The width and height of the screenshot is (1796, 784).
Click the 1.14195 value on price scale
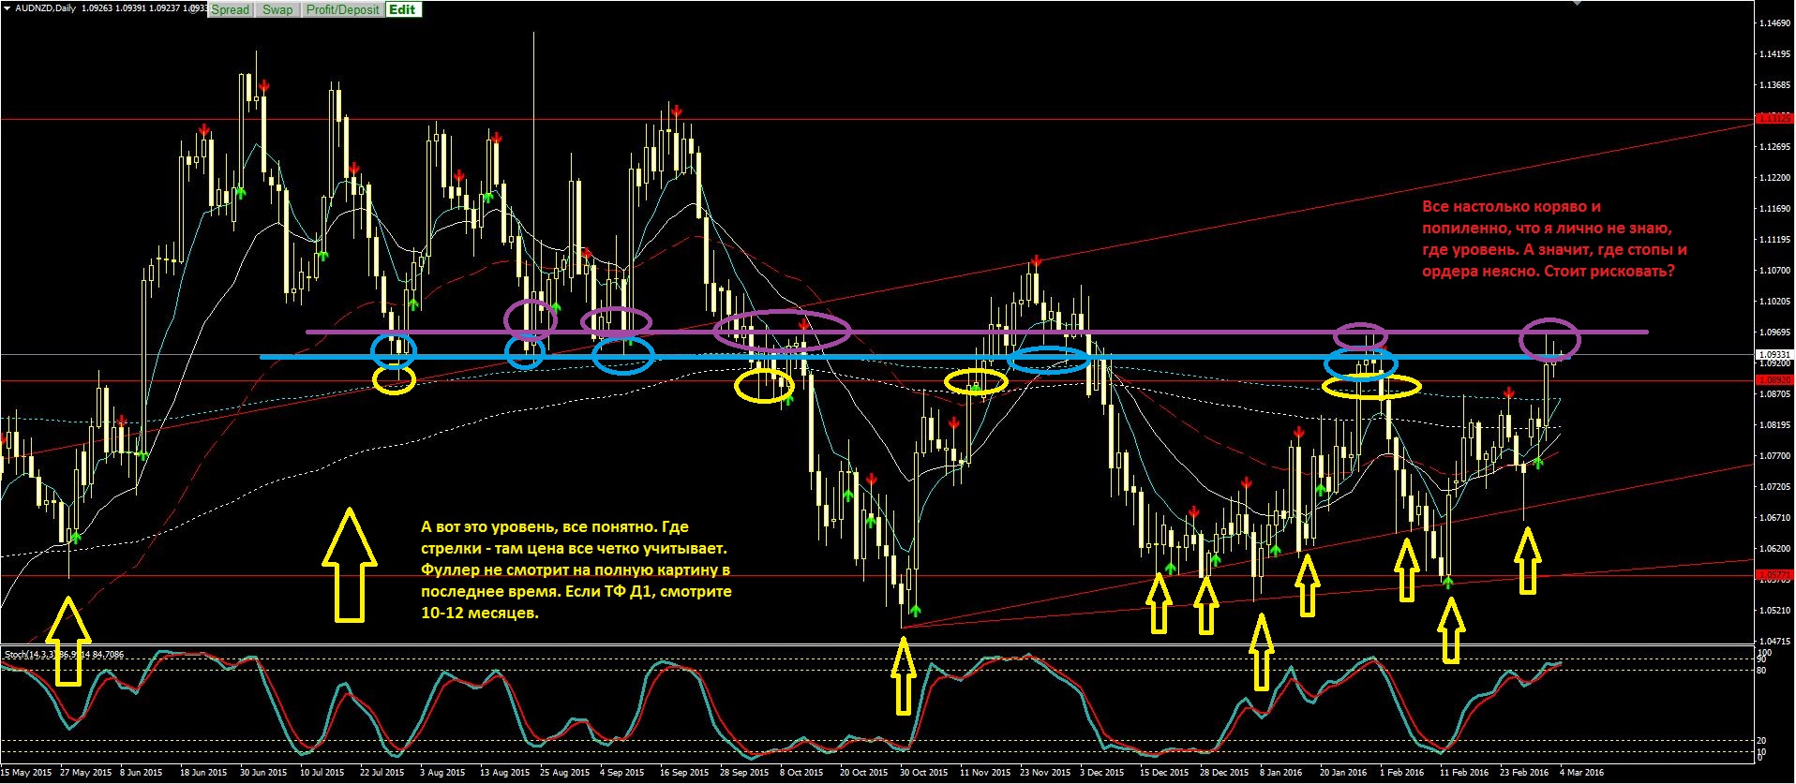[1775, 54]
